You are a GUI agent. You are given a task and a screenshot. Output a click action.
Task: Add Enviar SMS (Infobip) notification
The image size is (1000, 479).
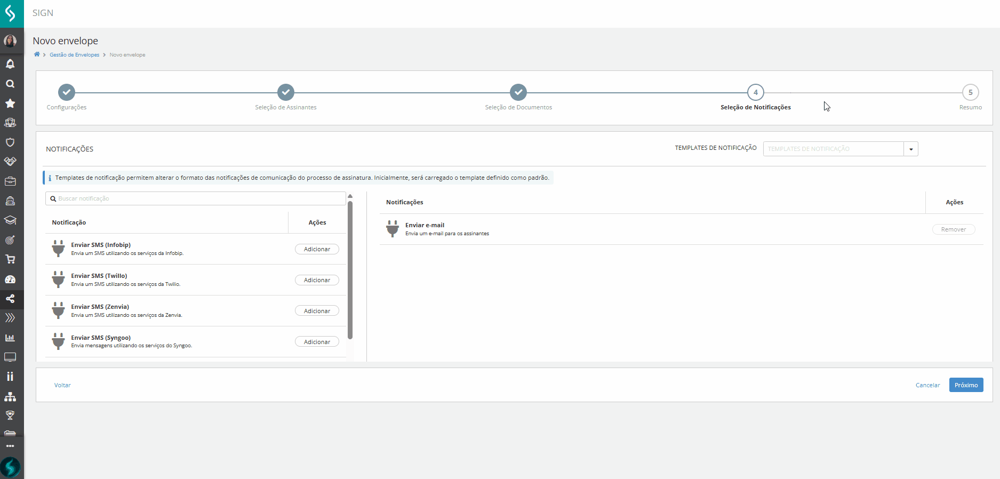click(317, 249)
